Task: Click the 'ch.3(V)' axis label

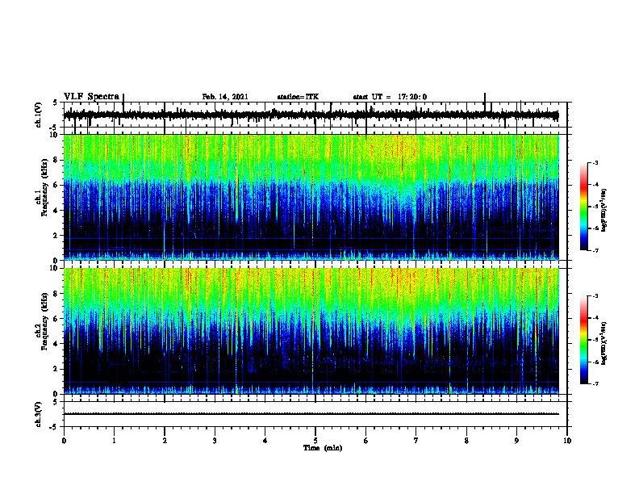Action: coord(39,414)
